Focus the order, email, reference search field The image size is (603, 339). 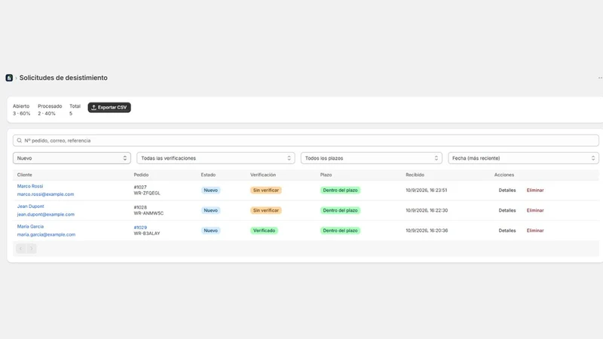306,140
